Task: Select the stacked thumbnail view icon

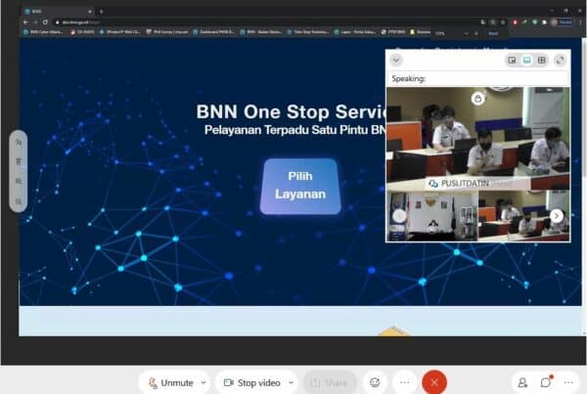Action: click(526, 60)
